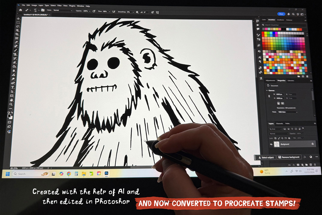
Task: Open Photoshop from the Windows taskbar
Action: click(x=107, y=174)
